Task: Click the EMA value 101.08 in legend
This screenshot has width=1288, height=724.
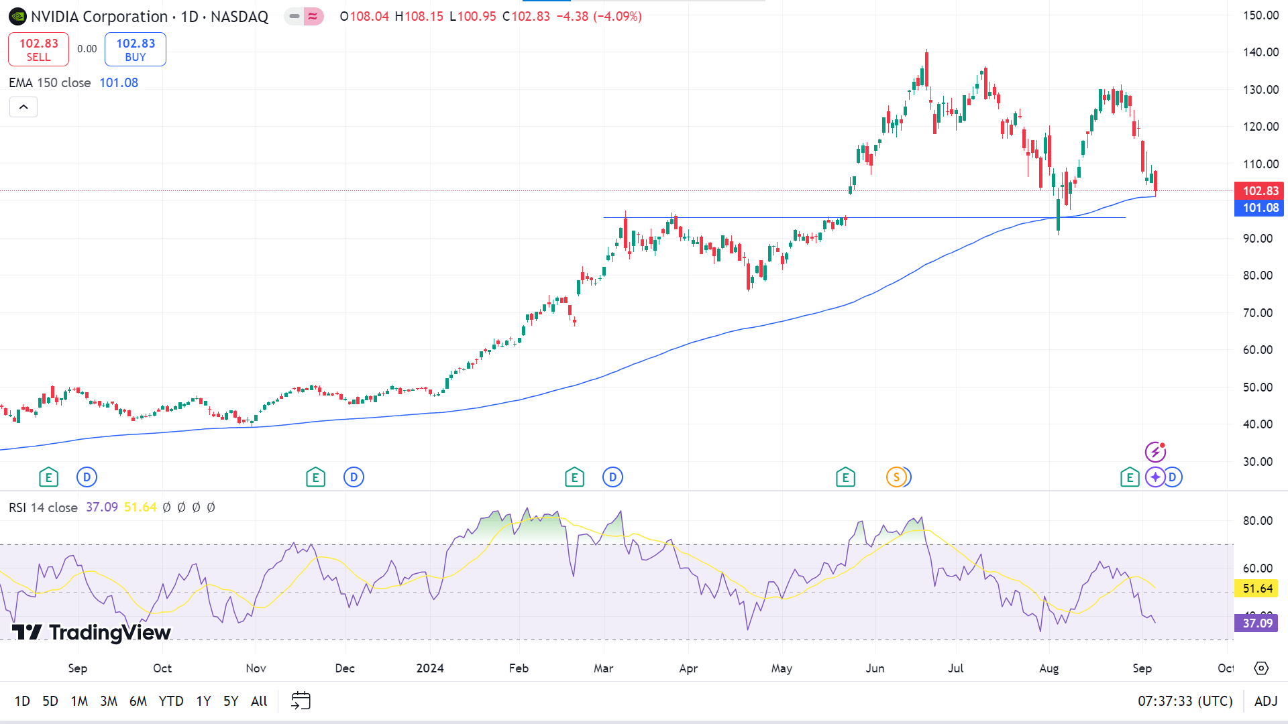Action: [119, 82]
